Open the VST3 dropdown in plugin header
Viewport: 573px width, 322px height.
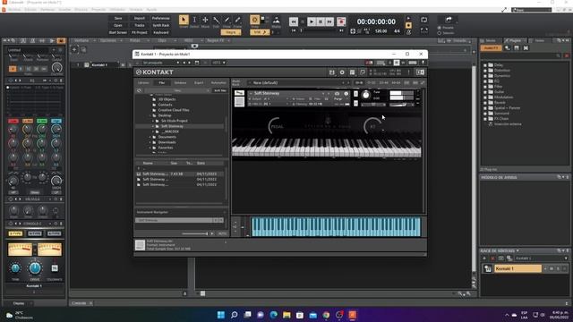[x=218, y=63]
